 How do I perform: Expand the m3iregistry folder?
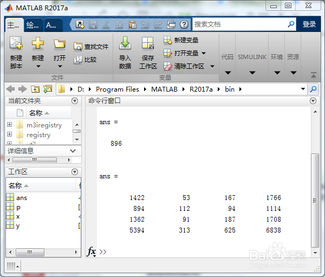coord(9,124)
